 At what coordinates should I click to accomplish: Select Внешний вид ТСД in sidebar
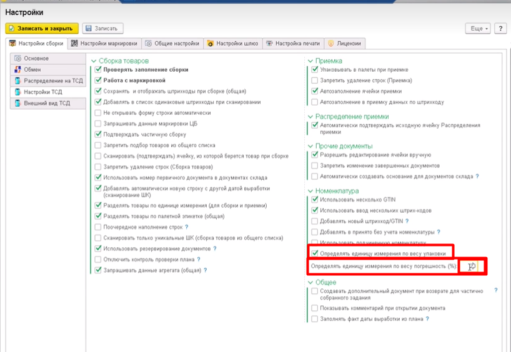(x=48, y=103)
